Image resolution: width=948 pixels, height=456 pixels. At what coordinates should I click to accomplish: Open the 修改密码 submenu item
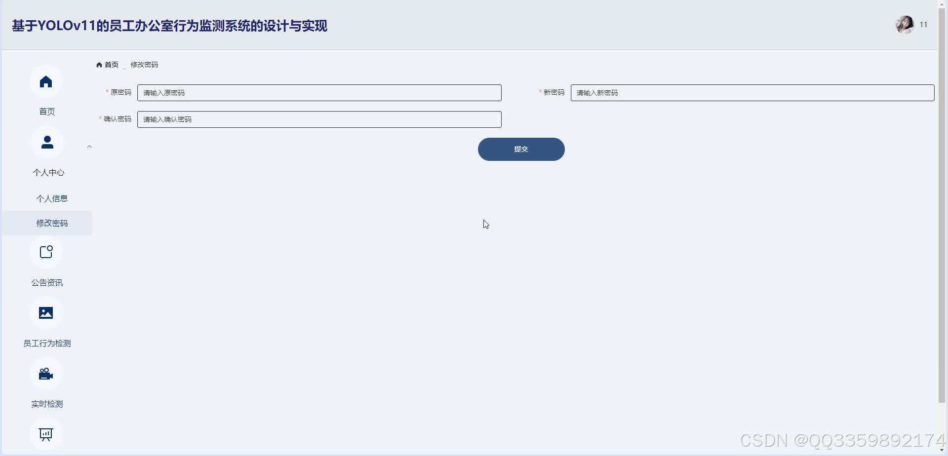(47, 223)
